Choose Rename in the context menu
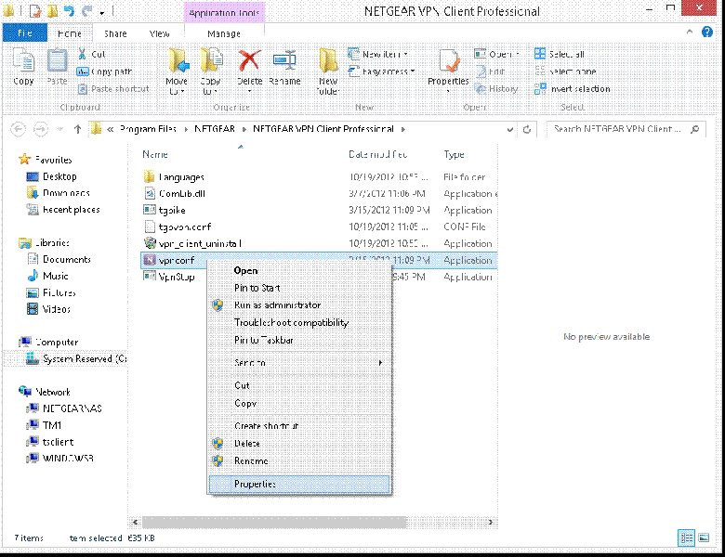The width and height of the screenshot is (725, 557). click(x=299, y=461)
